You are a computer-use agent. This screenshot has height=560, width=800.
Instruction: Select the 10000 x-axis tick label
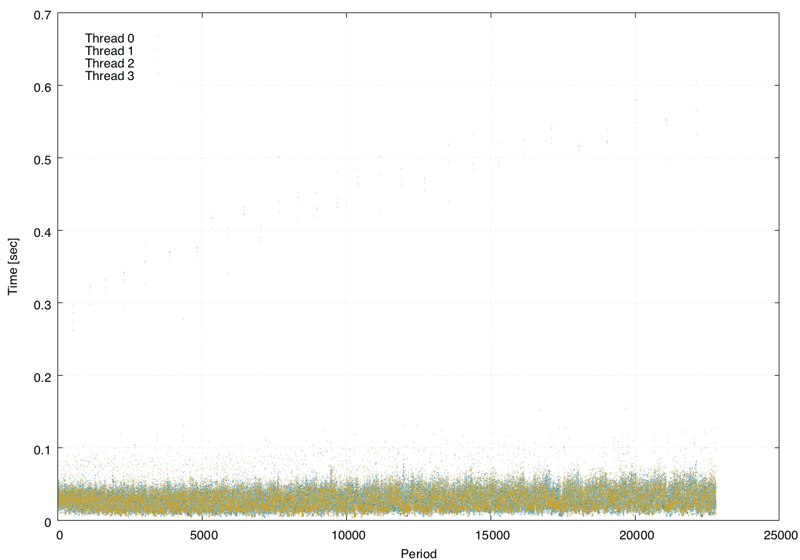(347, 535)
